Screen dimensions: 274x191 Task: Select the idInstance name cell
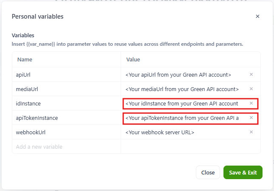coord(66,103)
